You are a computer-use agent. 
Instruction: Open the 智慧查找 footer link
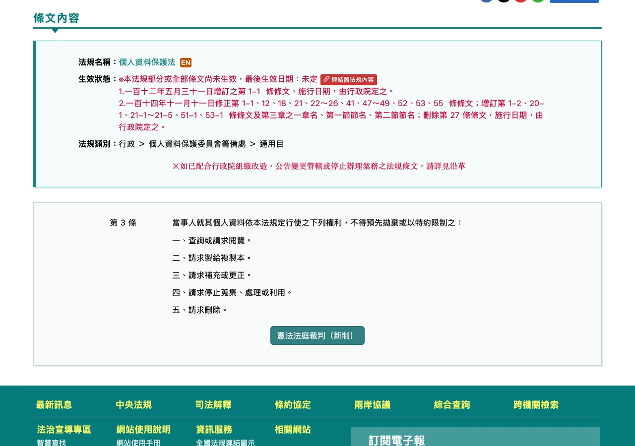coord(51,443)
